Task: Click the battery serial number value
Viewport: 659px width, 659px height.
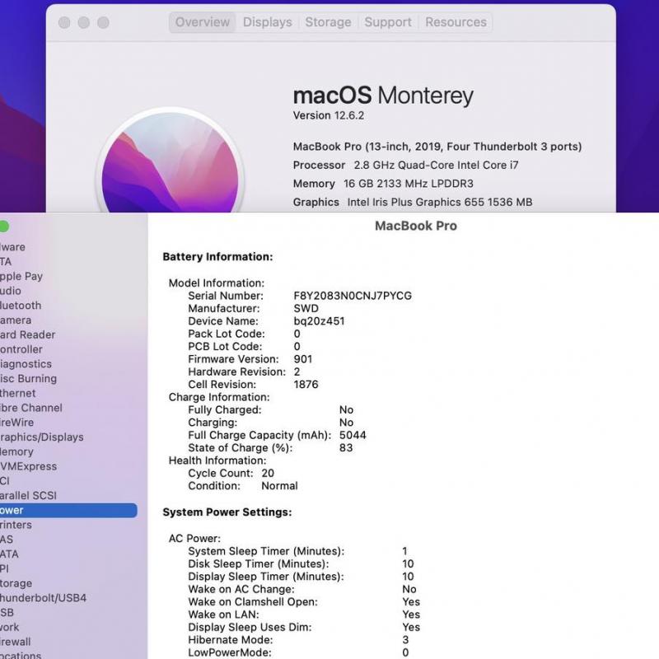Action: coord(353,296)
